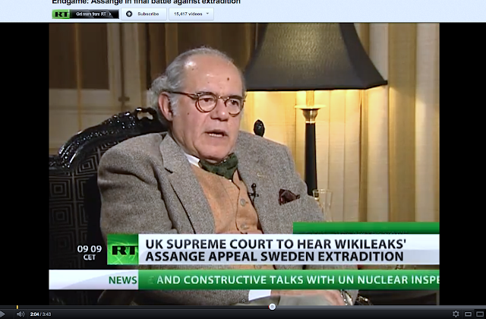Click the plus icon on Subscribe
The height and width of the screenshot is (319, 486).
(129, 14)
